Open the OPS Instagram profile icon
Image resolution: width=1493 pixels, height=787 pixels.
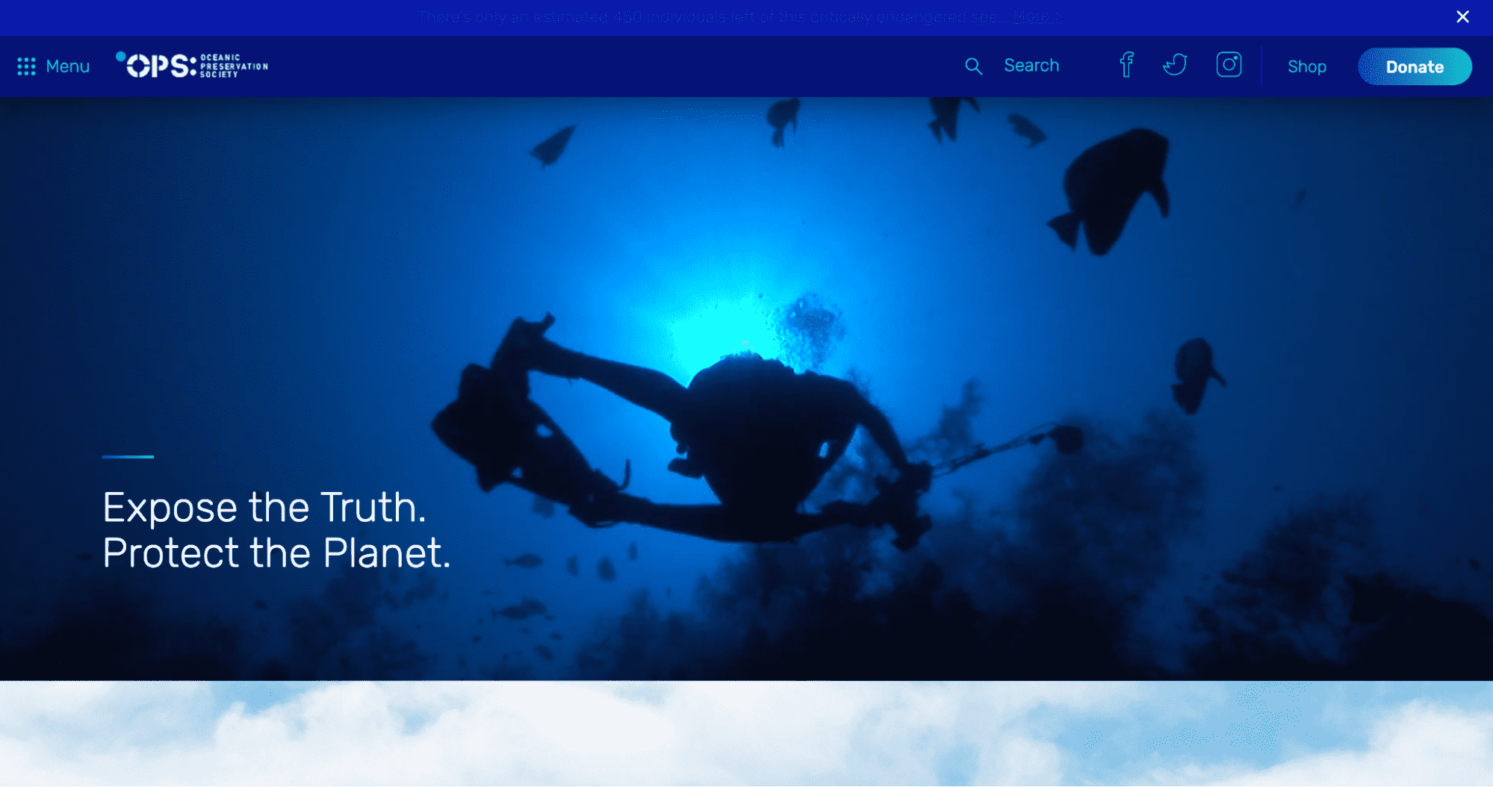(x=1229, y=65)
